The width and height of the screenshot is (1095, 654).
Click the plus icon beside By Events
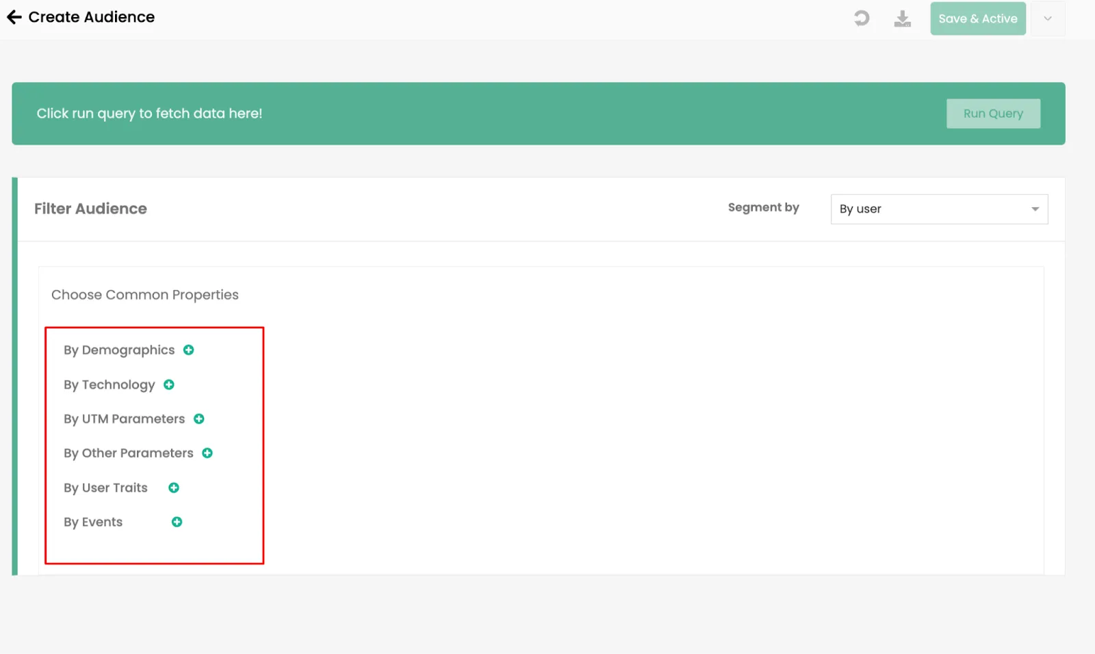pos(177,522)
